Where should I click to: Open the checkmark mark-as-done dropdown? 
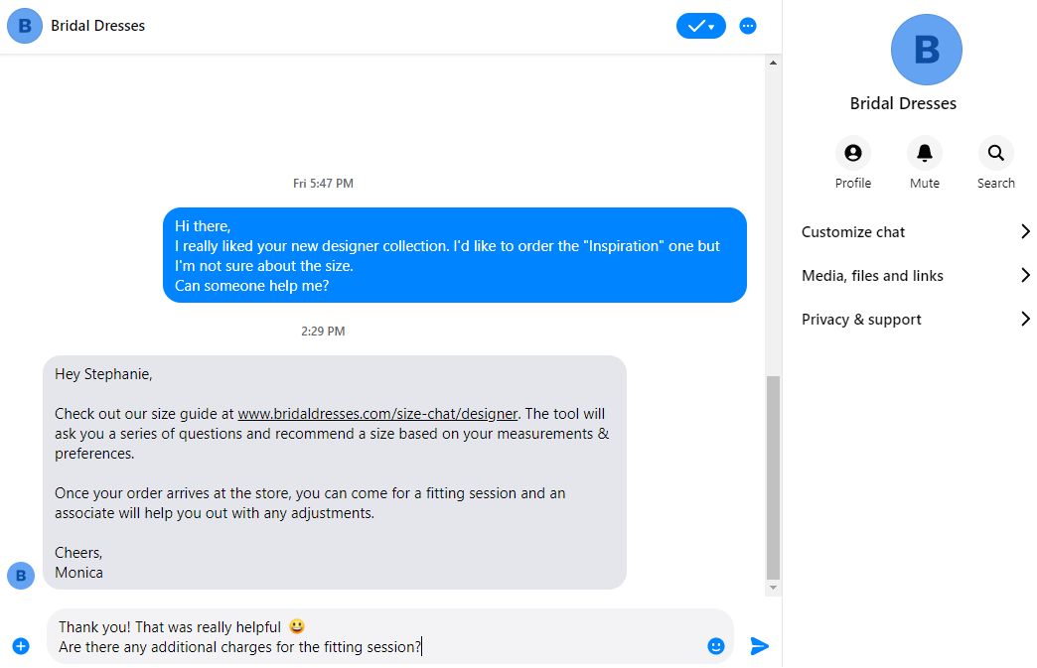point(701,26)
